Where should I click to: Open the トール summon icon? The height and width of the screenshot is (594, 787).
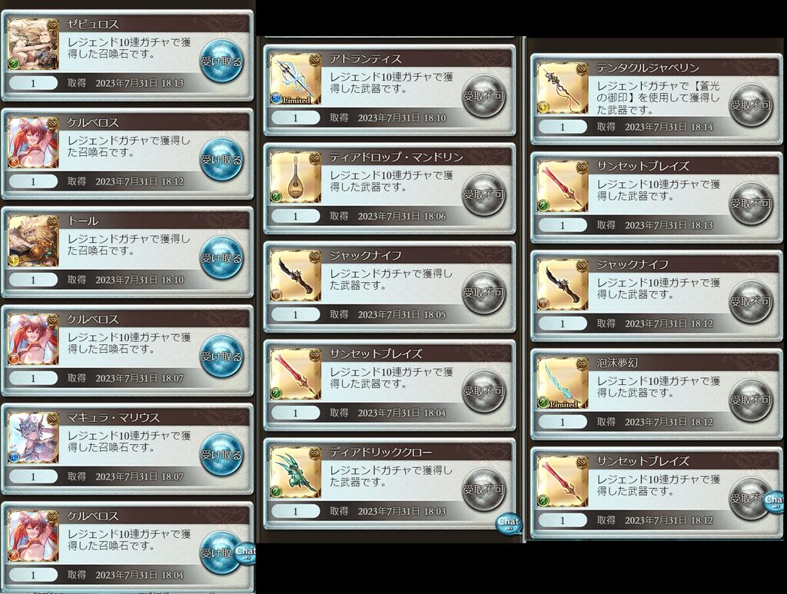point(33,241)
